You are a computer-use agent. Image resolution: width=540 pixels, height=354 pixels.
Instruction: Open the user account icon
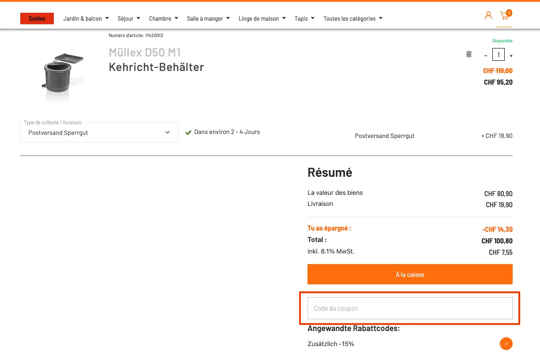(x=488, y=15)
